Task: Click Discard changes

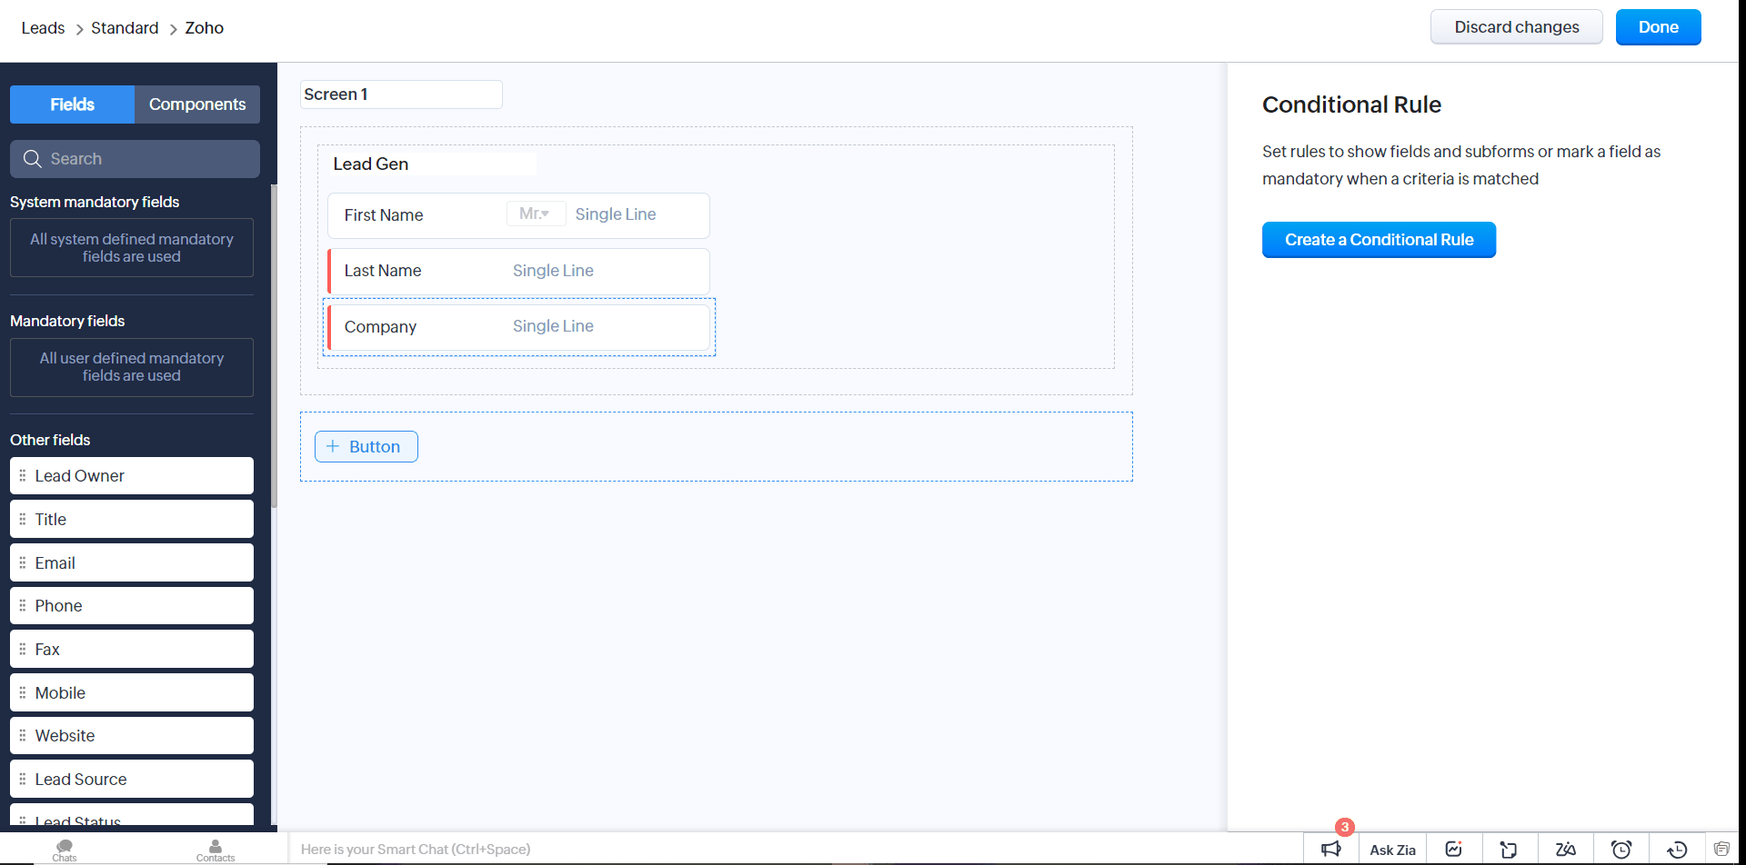Action: pos(1516,27)
